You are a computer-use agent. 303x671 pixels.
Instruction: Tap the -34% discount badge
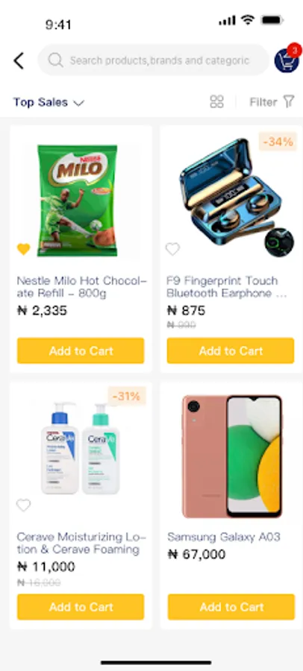[x=278, y=142]
